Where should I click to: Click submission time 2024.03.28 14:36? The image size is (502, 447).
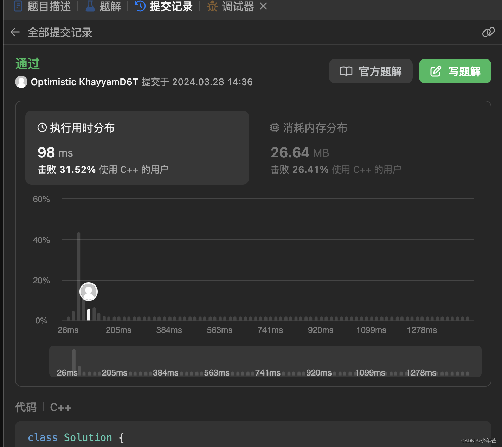click(x=212, y=82)
